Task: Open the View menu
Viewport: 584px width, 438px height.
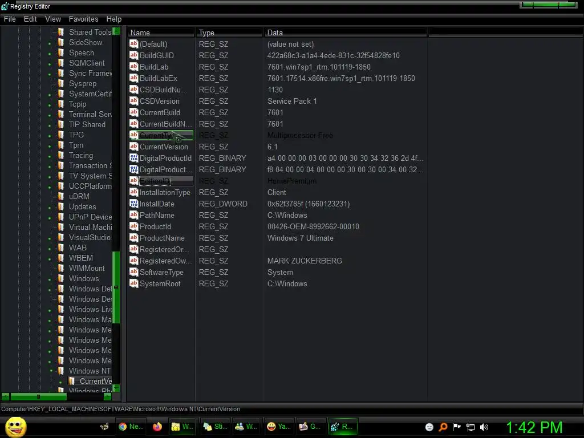Action: click(x=53, y=19)
